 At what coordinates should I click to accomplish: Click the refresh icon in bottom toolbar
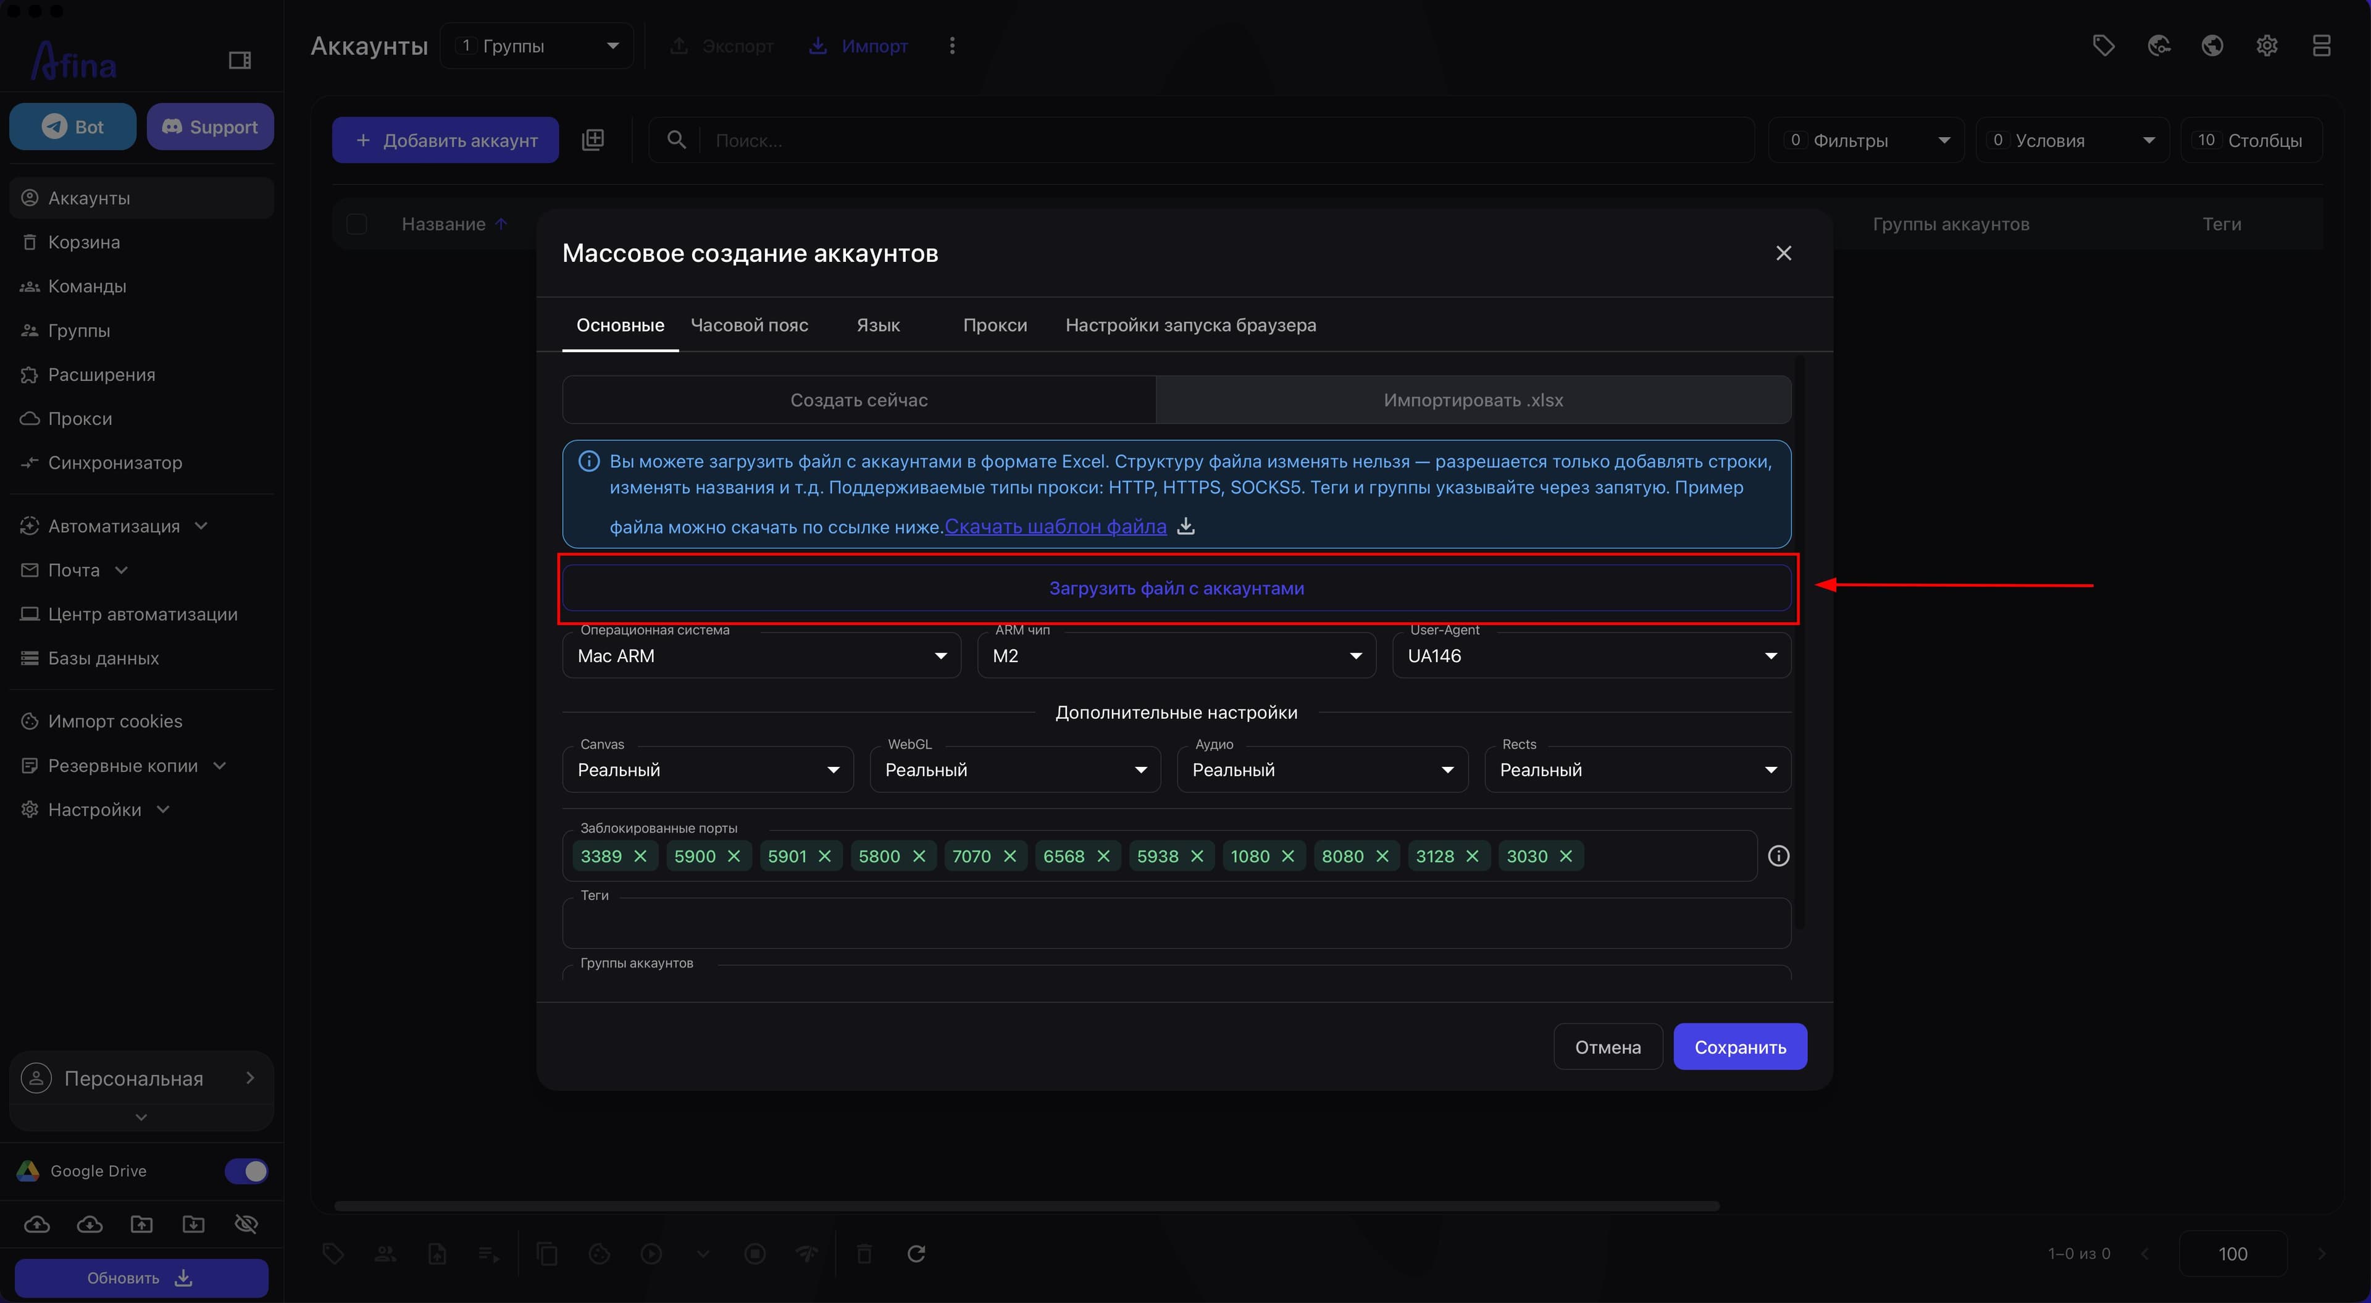(916, 1253)
